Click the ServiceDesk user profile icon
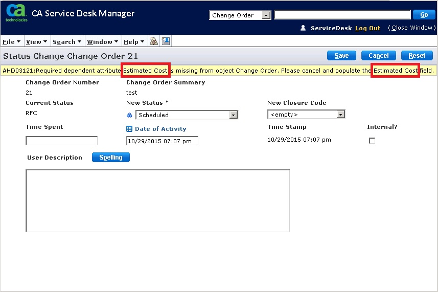Image resolution: width=438 pixels, height=292 pixels. point(303,28)
